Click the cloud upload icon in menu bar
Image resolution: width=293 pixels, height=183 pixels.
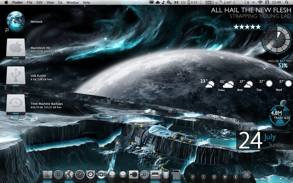tap(158, 2)
